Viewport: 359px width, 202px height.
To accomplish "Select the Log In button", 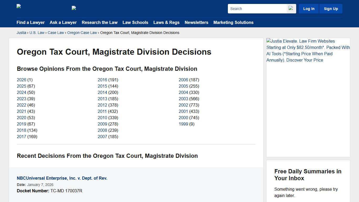I will point(309,8).
